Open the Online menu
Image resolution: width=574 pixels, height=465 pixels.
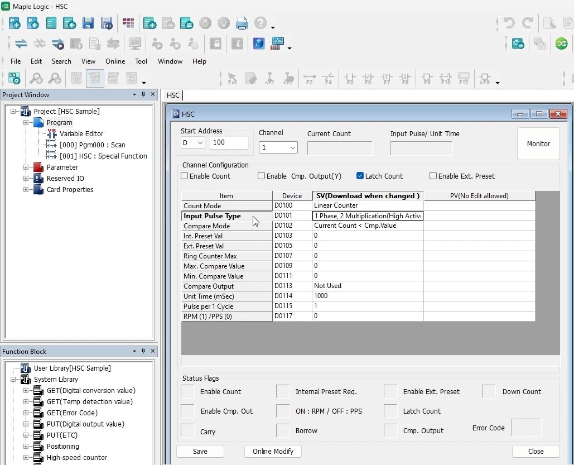click(x=115, y=61)
